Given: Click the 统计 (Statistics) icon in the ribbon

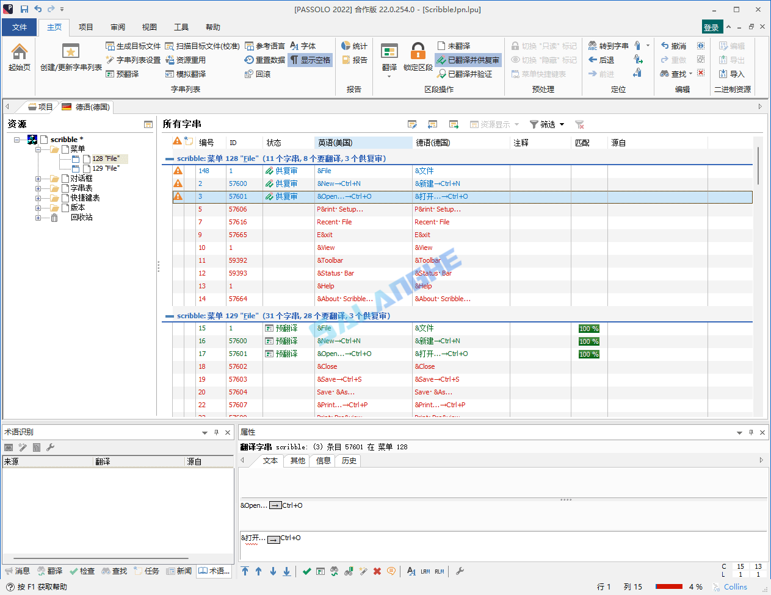Looking at the screenshot, I should 354,45.
